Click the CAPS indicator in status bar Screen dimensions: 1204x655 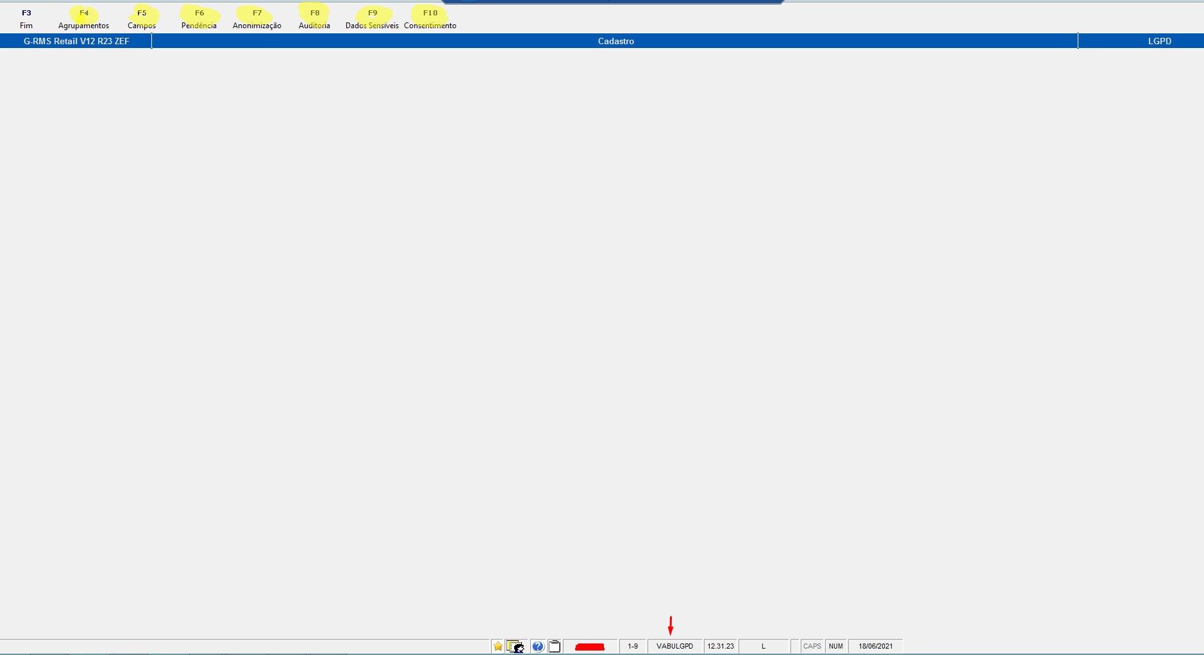click(x=812, y=646)
